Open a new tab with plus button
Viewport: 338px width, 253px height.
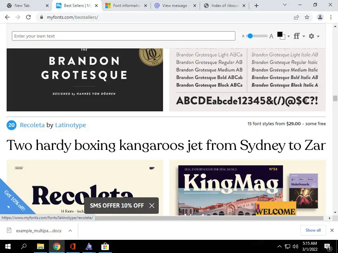(256, 6)
